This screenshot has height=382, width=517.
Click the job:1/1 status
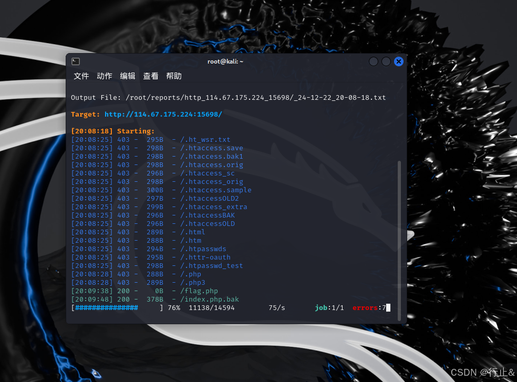(x=329, y=308)
